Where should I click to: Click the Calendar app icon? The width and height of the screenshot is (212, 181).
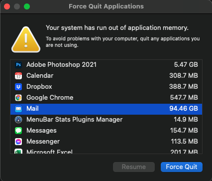(18, 76)
